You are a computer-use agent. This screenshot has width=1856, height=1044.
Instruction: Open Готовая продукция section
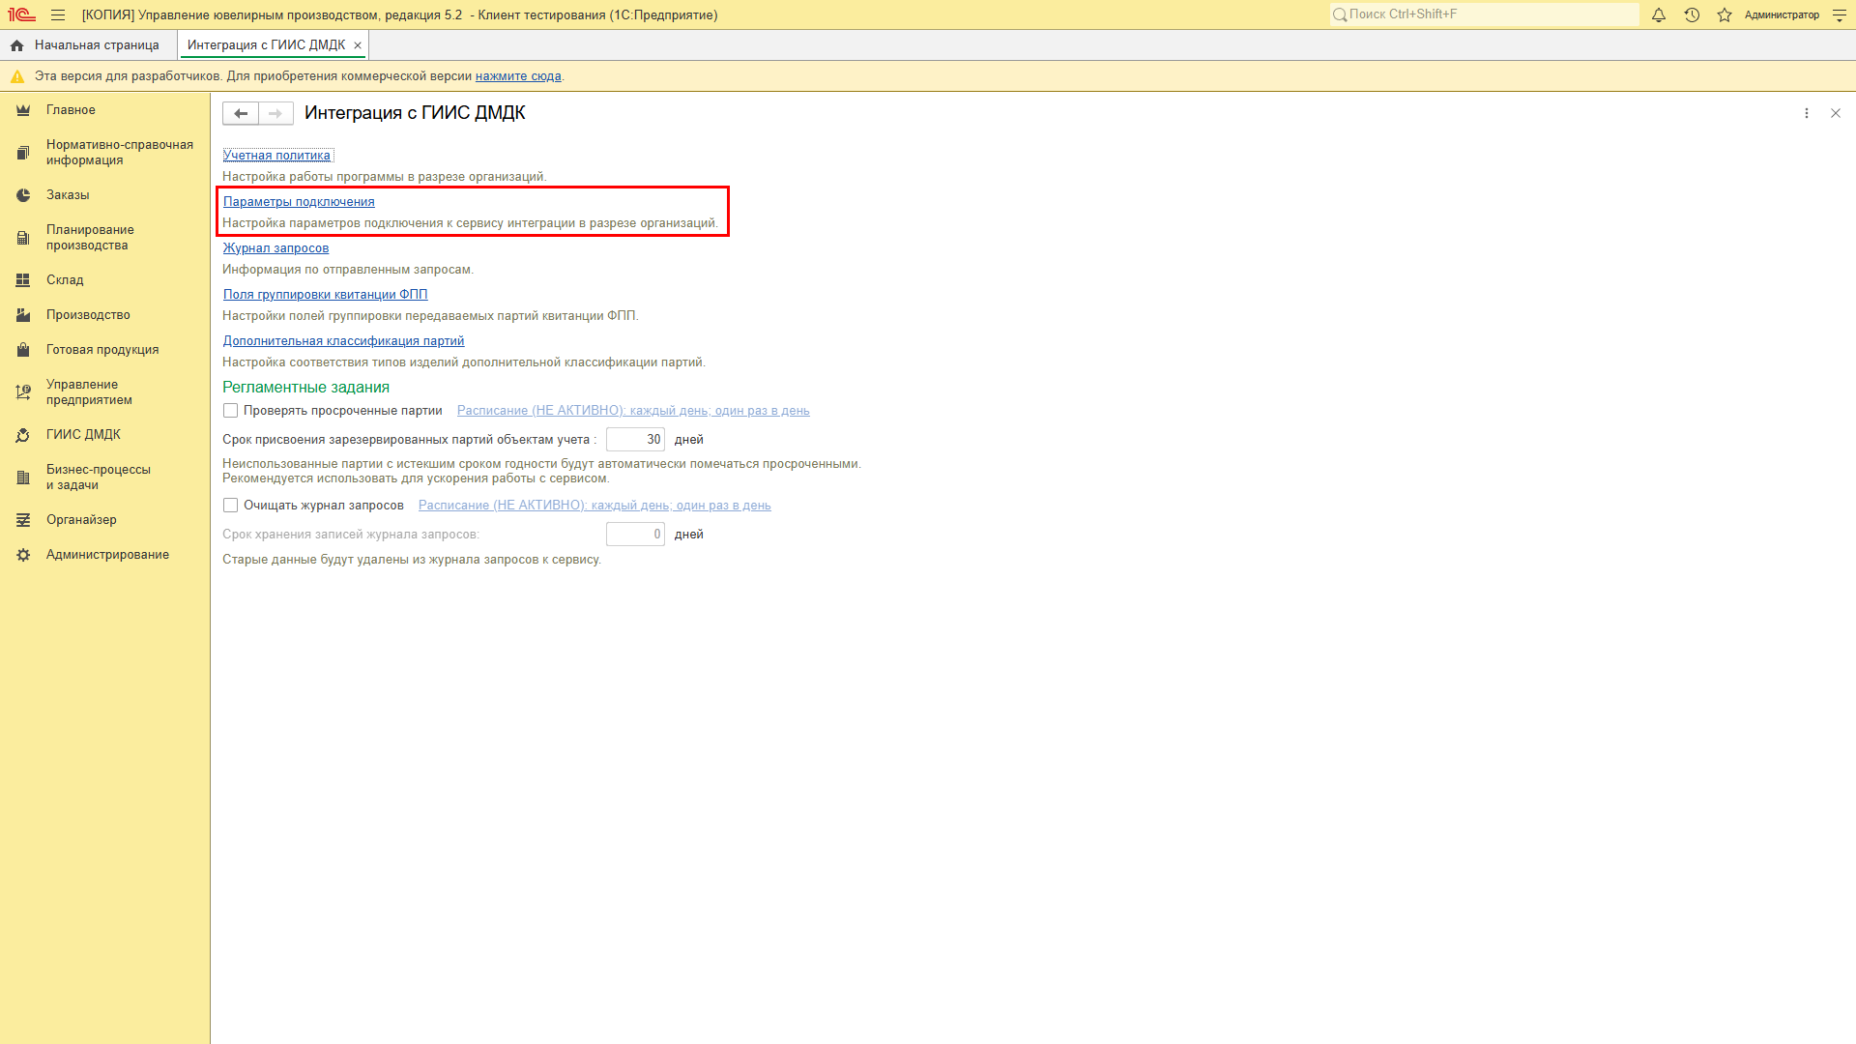click(x=102, y=350)
